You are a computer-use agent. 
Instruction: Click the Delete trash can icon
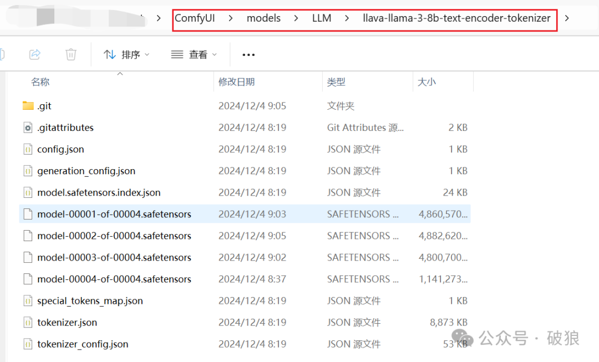coord(70,54)
